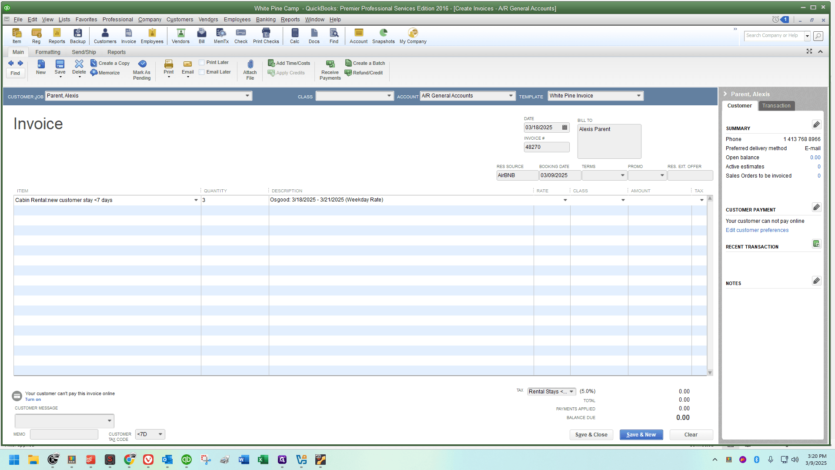
Task: Expand the Customer:Job dropdown
Action: pyautogui.click(x=247, y=96)
